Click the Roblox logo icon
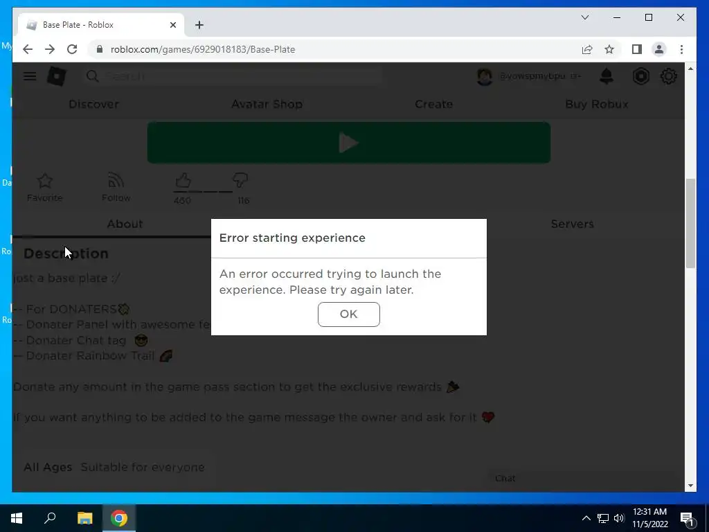The height and width of the screenshot is (532, 709). coord(57,76)
